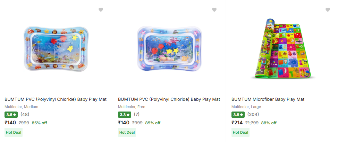This screenshot has height=142, width=338.
Task: Click Hot Deal tag on Free size mat
Action: coord(127,132)
